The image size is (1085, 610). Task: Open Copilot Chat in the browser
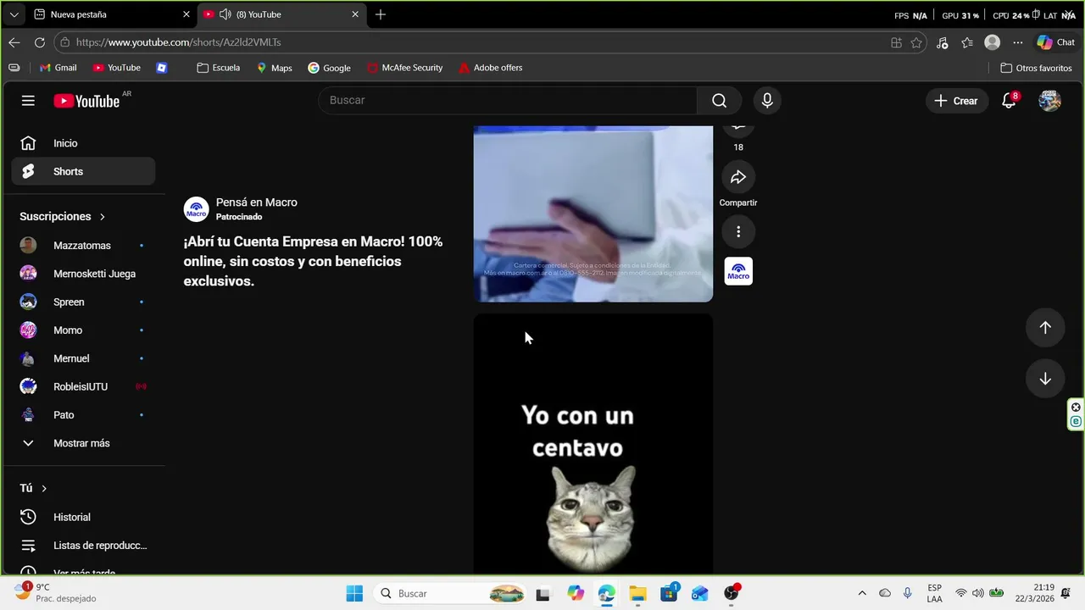(1055, 42)
